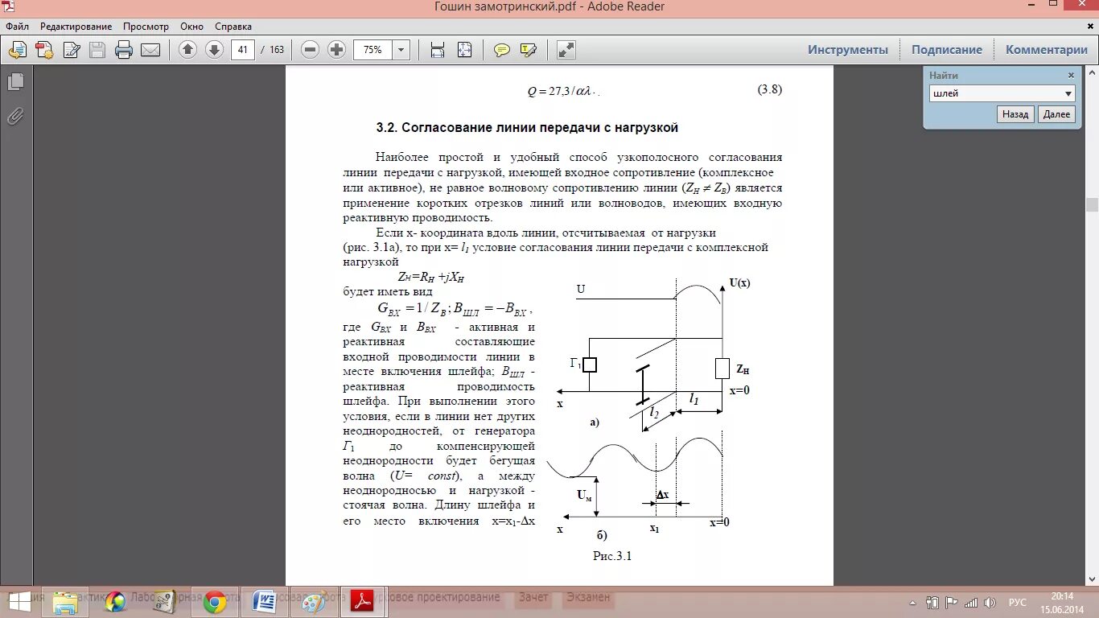Open the Окно menu
This screenshot has height=618, width=1099.
pos(191,27)
